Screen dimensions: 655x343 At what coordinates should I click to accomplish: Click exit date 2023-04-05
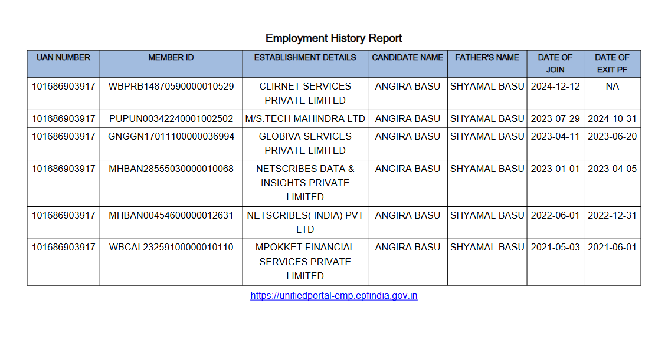(x=612, y=169)
